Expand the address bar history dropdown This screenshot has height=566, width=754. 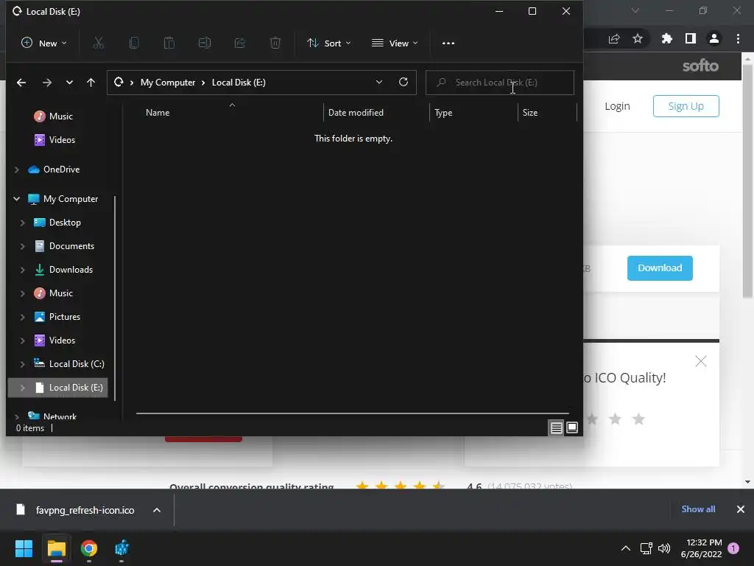(379, 83)
